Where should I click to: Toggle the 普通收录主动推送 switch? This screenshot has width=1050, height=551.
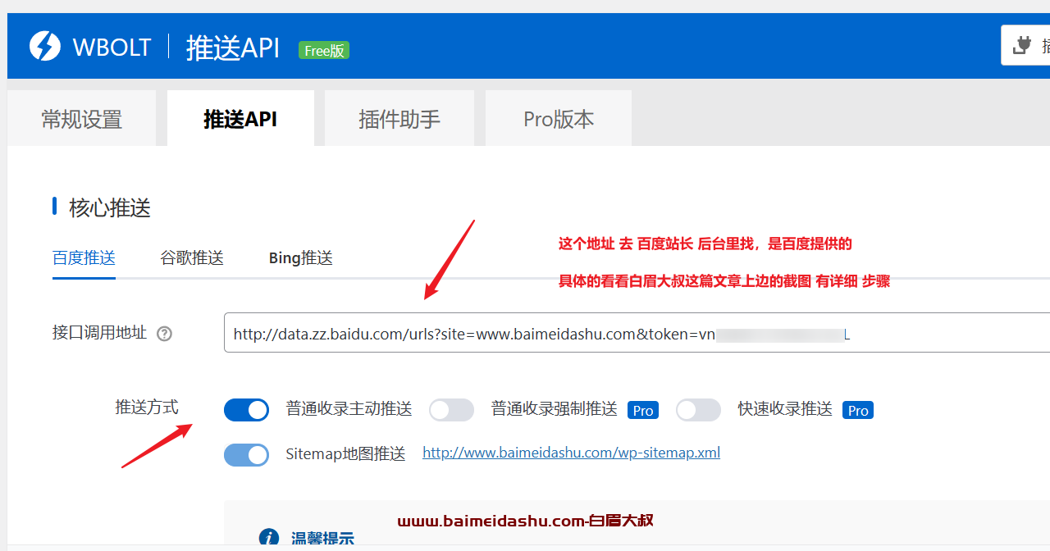click(246, 410)
